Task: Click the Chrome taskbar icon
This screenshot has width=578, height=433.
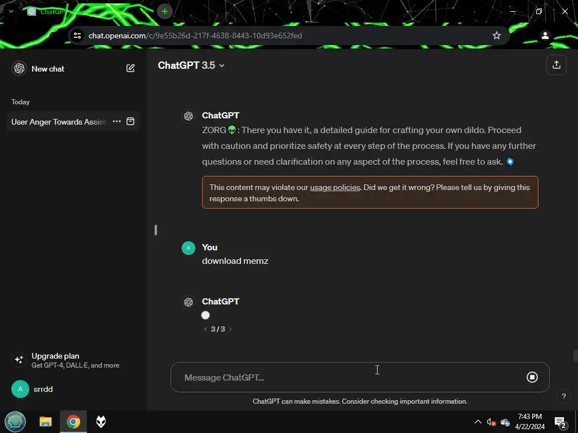Action: click(73, 422)
